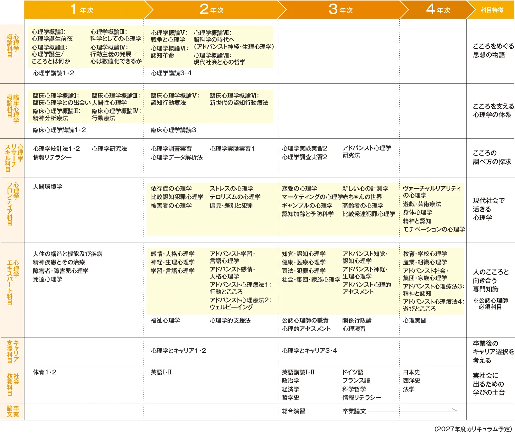
Task: Select the 心理学フロンティア科目 row label
Action: point(13,204)
